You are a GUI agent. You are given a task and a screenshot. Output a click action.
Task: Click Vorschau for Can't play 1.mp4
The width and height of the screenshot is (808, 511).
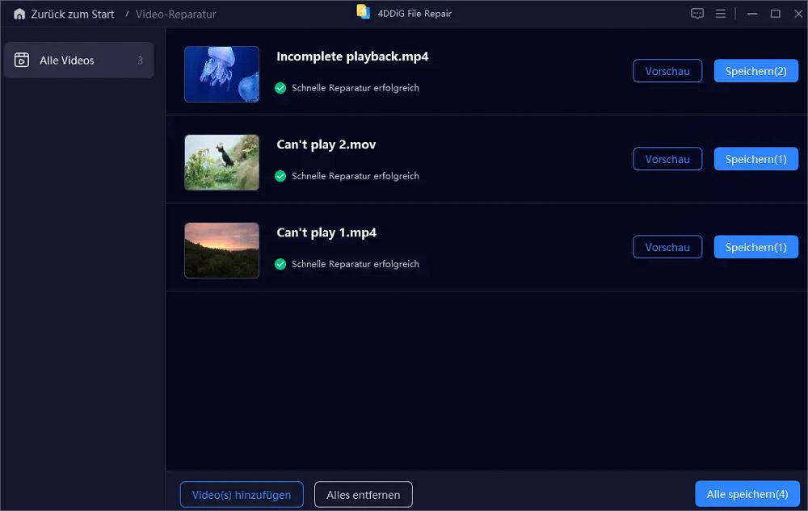(667, 247)
